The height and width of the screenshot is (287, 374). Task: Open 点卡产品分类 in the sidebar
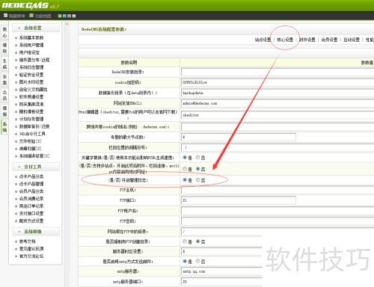click(x=31, y=176)
